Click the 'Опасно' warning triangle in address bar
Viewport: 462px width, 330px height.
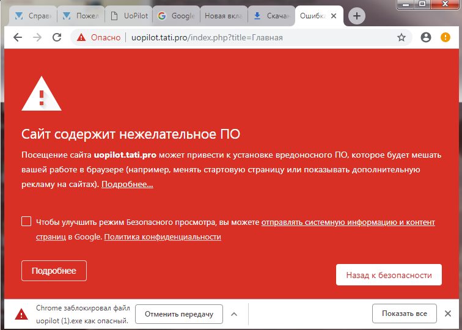pyautogui.click(x=81, y=37)
